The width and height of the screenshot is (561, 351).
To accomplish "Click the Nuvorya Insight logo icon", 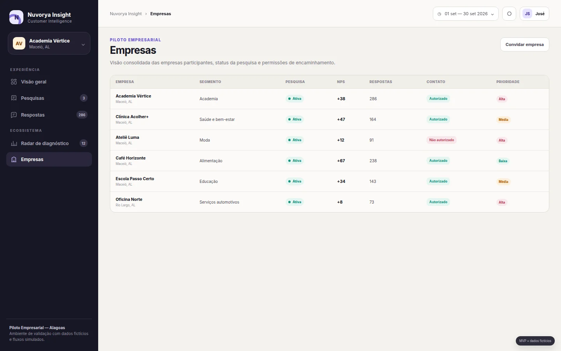I will (x=16, y=17).
